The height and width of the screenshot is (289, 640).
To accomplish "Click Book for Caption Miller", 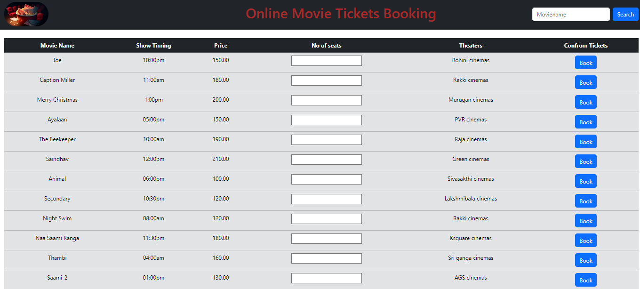I will [585, 82].
